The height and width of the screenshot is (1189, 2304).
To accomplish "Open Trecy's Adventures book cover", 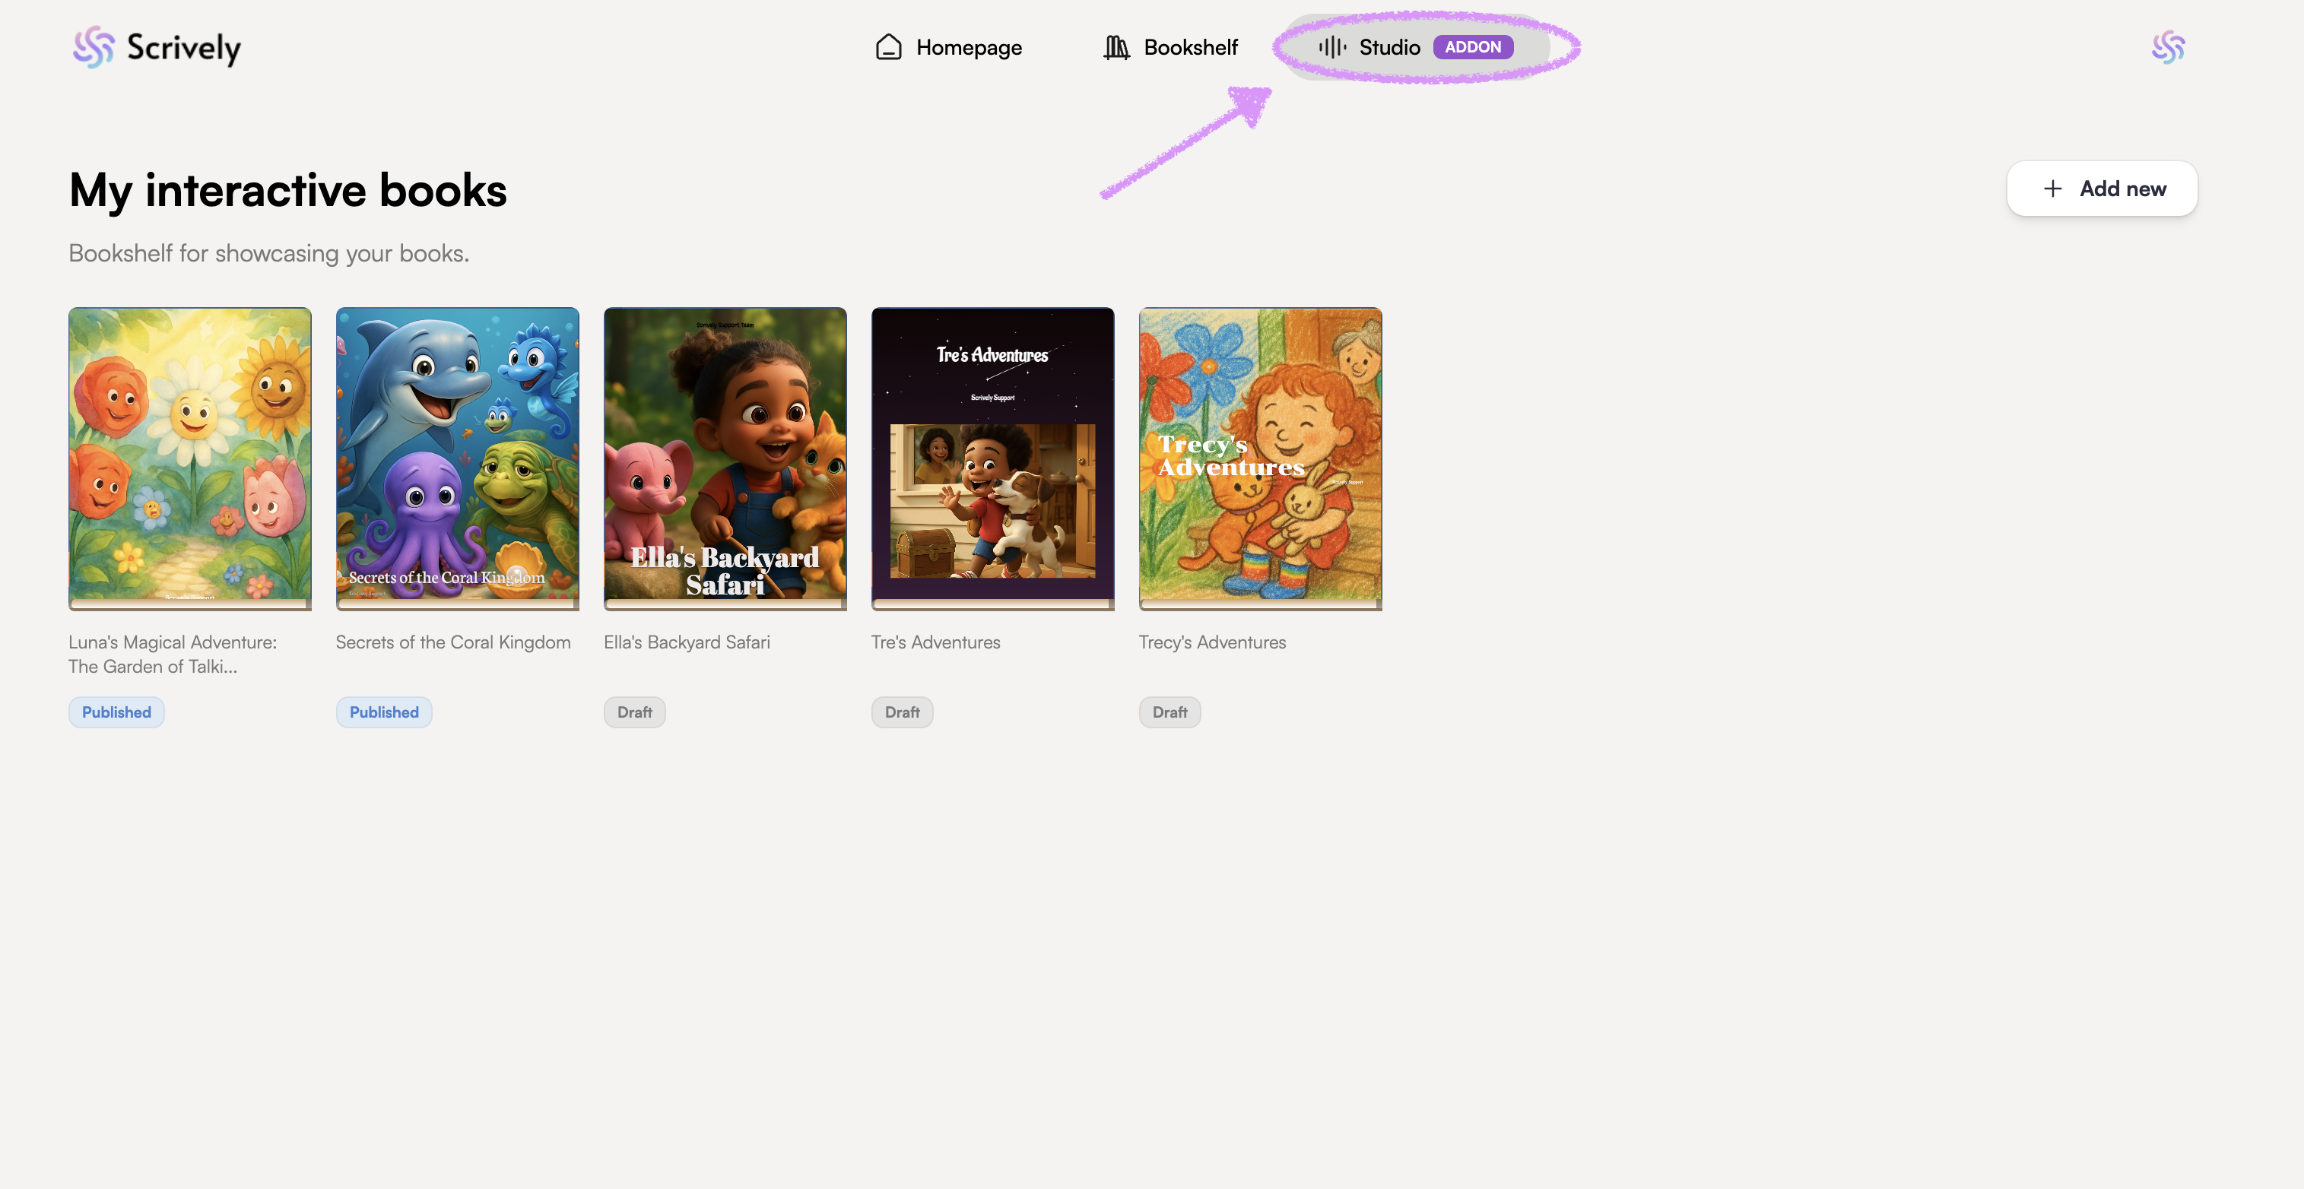I will (1259, 456).
